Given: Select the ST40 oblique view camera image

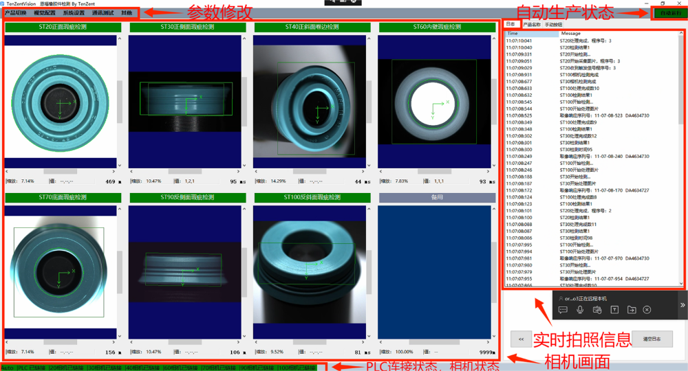Looking at the screenshot, I should [x=310, y=102].
